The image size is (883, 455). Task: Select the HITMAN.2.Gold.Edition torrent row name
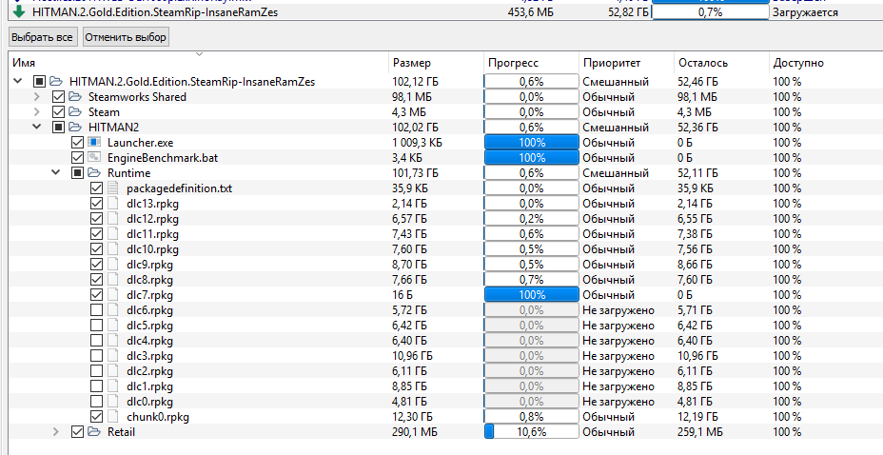coord(155,11)
